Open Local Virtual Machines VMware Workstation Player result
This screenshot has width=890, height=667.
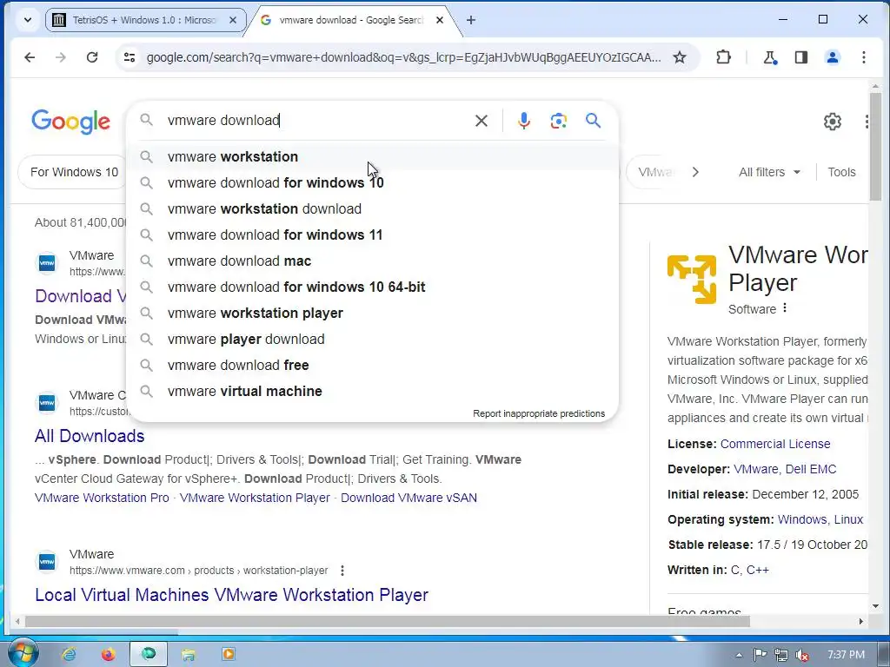tap(231, 594)
